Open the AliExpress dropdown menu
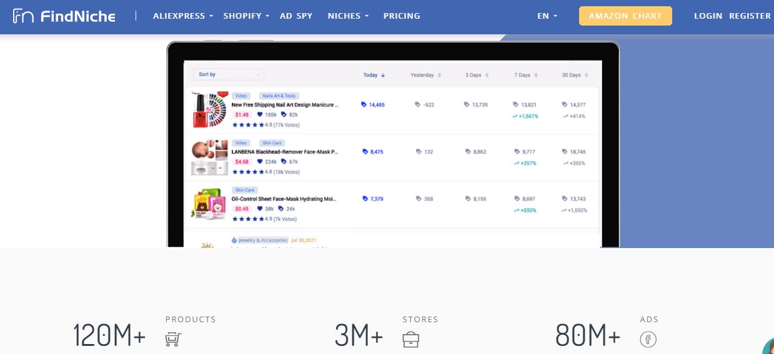The image size is (774, 354). pyautogui.click(x=183, y=16)
